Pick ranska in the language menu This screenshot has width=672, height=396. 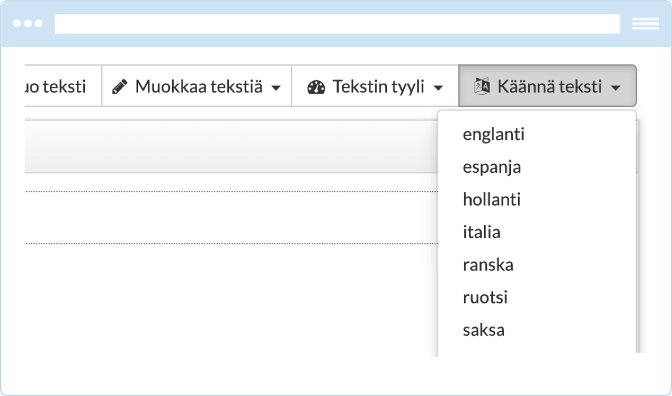coord(488,265)
